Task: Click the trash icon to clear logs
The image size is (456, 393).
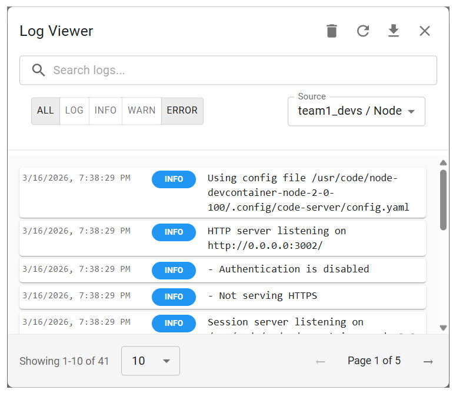Action: point(332,31)
